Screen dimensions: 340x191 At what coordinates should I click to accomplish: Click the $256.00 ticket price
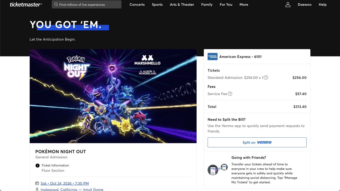[299, 78]
